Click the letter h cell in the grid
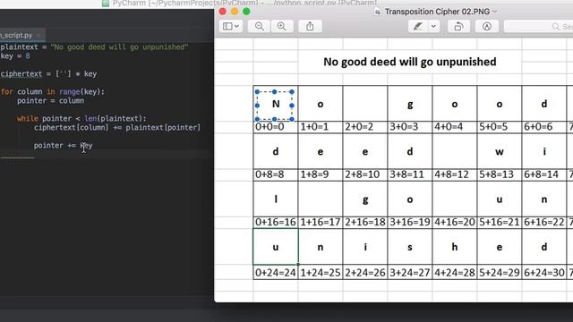The width and height of the screenshot is (573, 322). click(455, 247)
